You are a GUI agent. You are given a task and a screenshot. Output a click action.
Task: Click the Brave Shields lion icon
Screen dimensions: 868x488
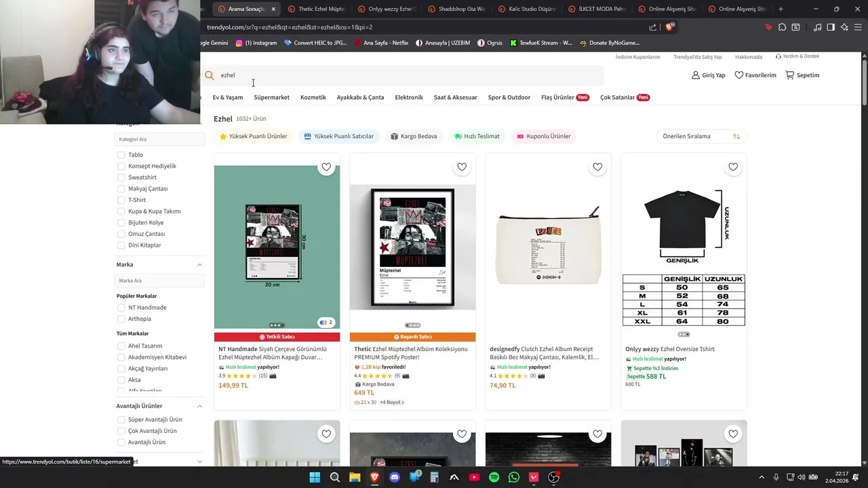[x=670, y=27]
